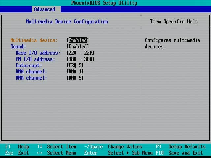Screen dimensions: 211x158
Task: Click the F10 Save and Exit shortcut
Action: 179,153
